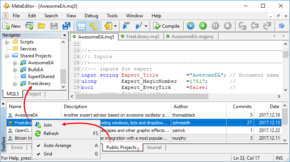Click the Step Out debug icon

267,26
